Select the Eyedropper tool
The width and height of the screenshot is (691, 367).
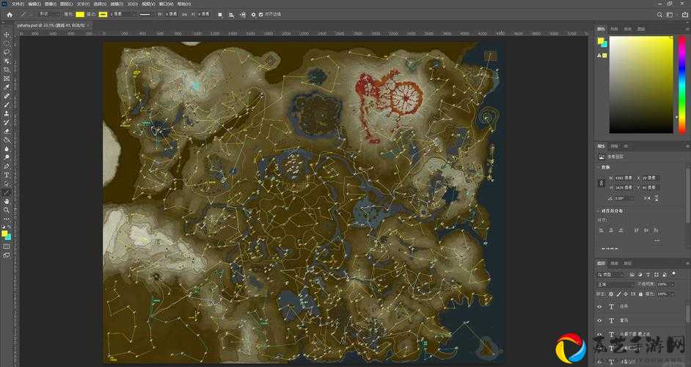[x=7, y=87]
